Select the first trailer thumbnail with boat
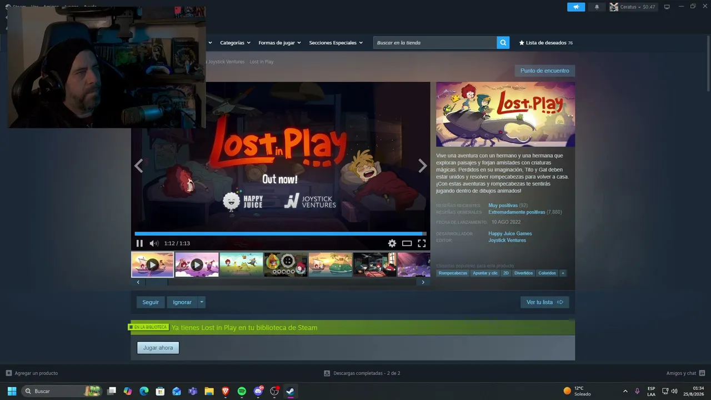Image resolution: width=711 pixels, height=400 pixels. coord(153,264)
